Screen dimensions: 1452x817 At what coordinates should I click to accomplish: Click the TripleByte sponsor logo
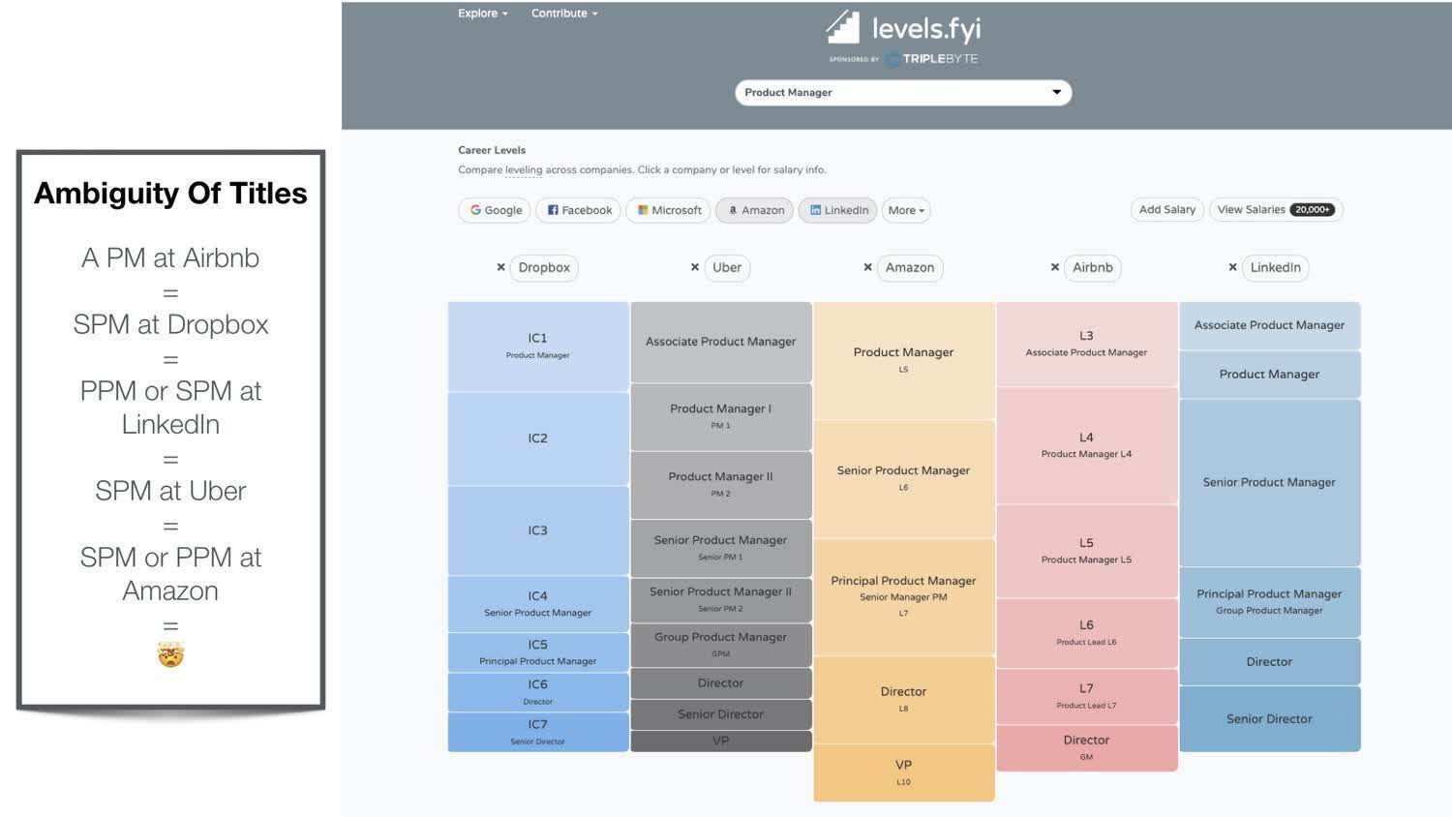tap(932, 58)
